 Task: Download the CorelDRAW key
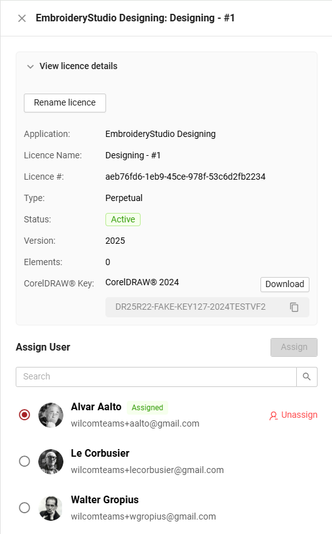pos(285,285)
